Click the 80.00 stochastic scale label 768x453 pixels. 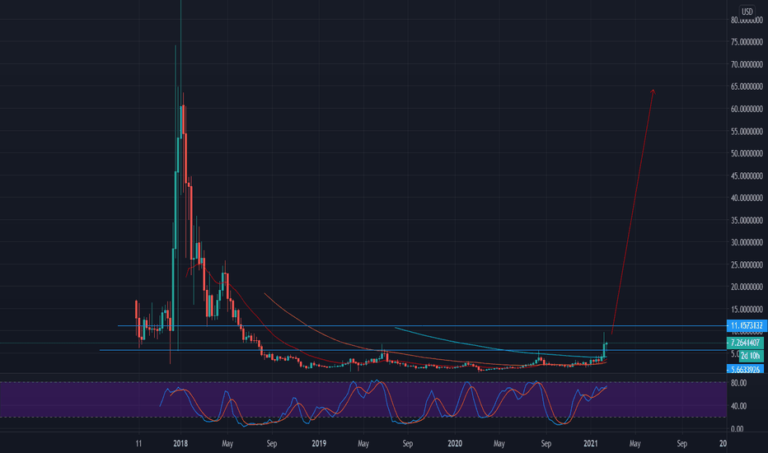[x=738, y=383]
